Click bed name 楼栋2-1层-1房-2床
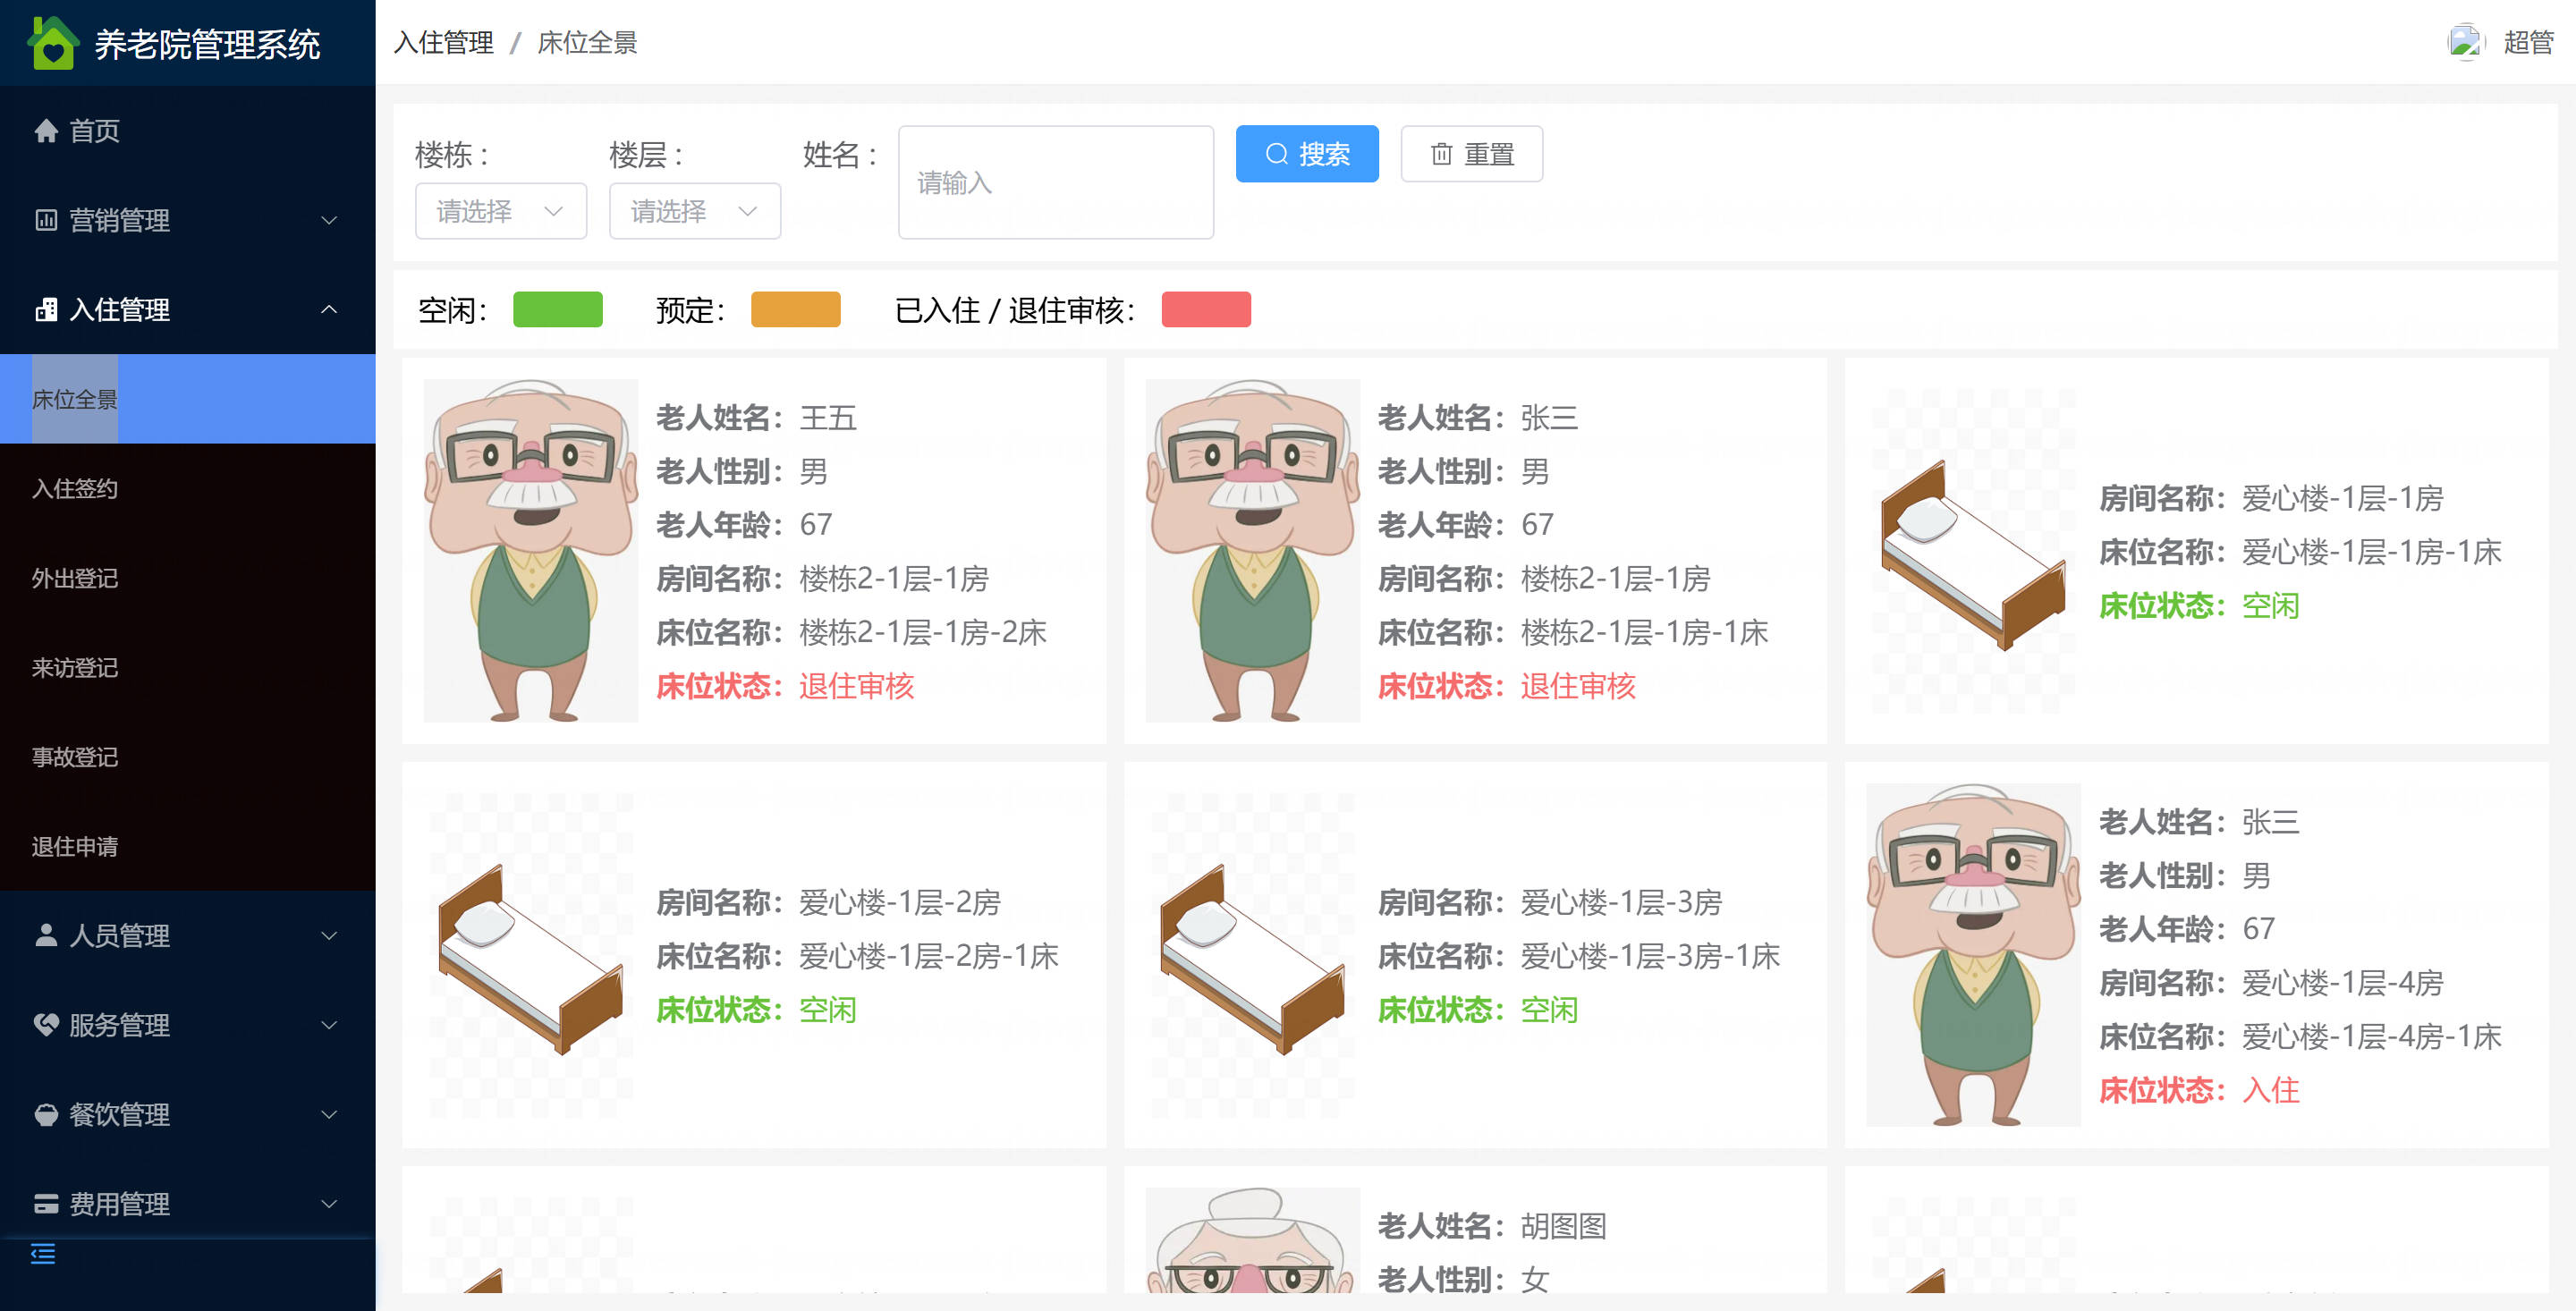Viewport: 2576px width, 1311px height. [923, 632]
